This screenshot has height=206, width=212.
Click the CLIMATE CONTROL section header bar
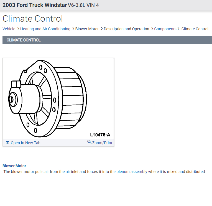pos(107,40)
